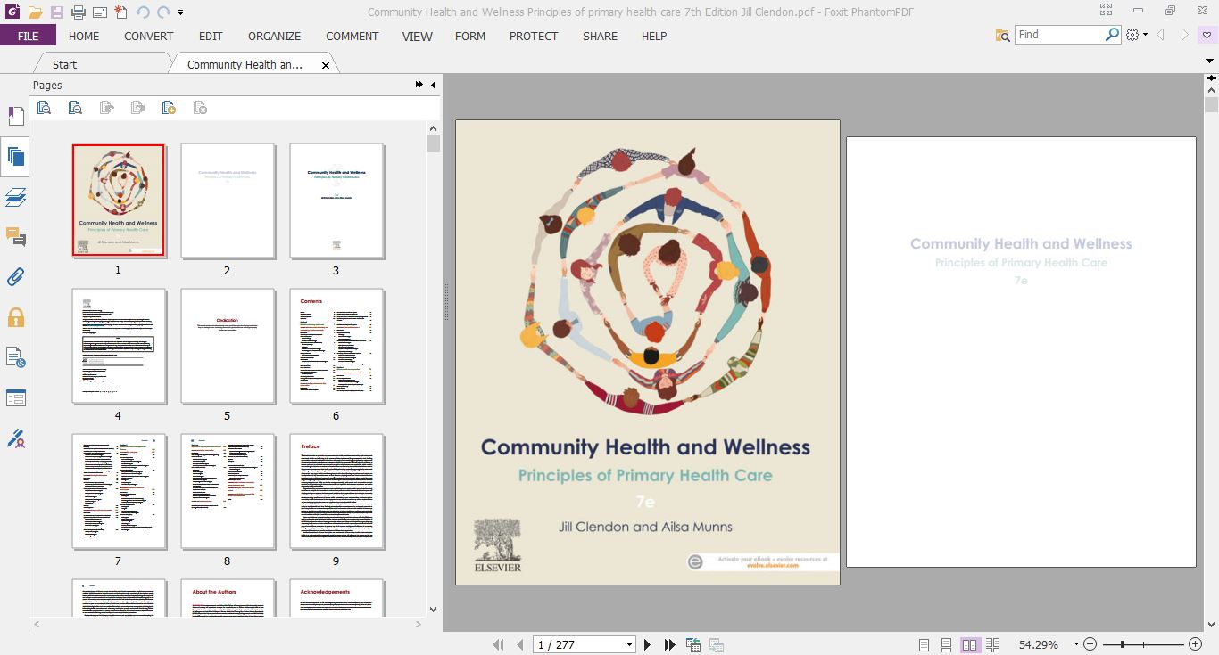
Task: Click the Open folder icon in quick access toolbar
Action: 35,12
